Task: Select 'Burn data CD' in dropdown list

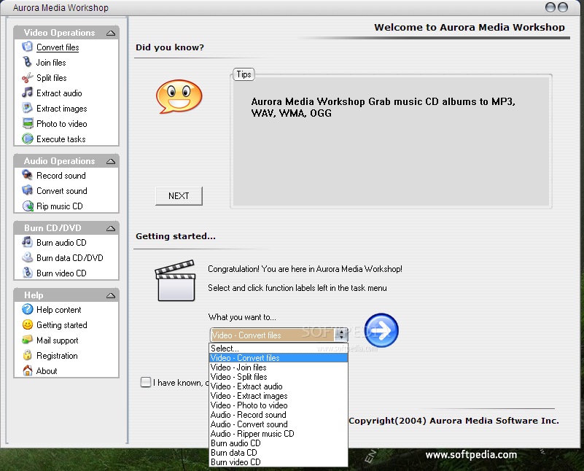Action: pos(279,453)
